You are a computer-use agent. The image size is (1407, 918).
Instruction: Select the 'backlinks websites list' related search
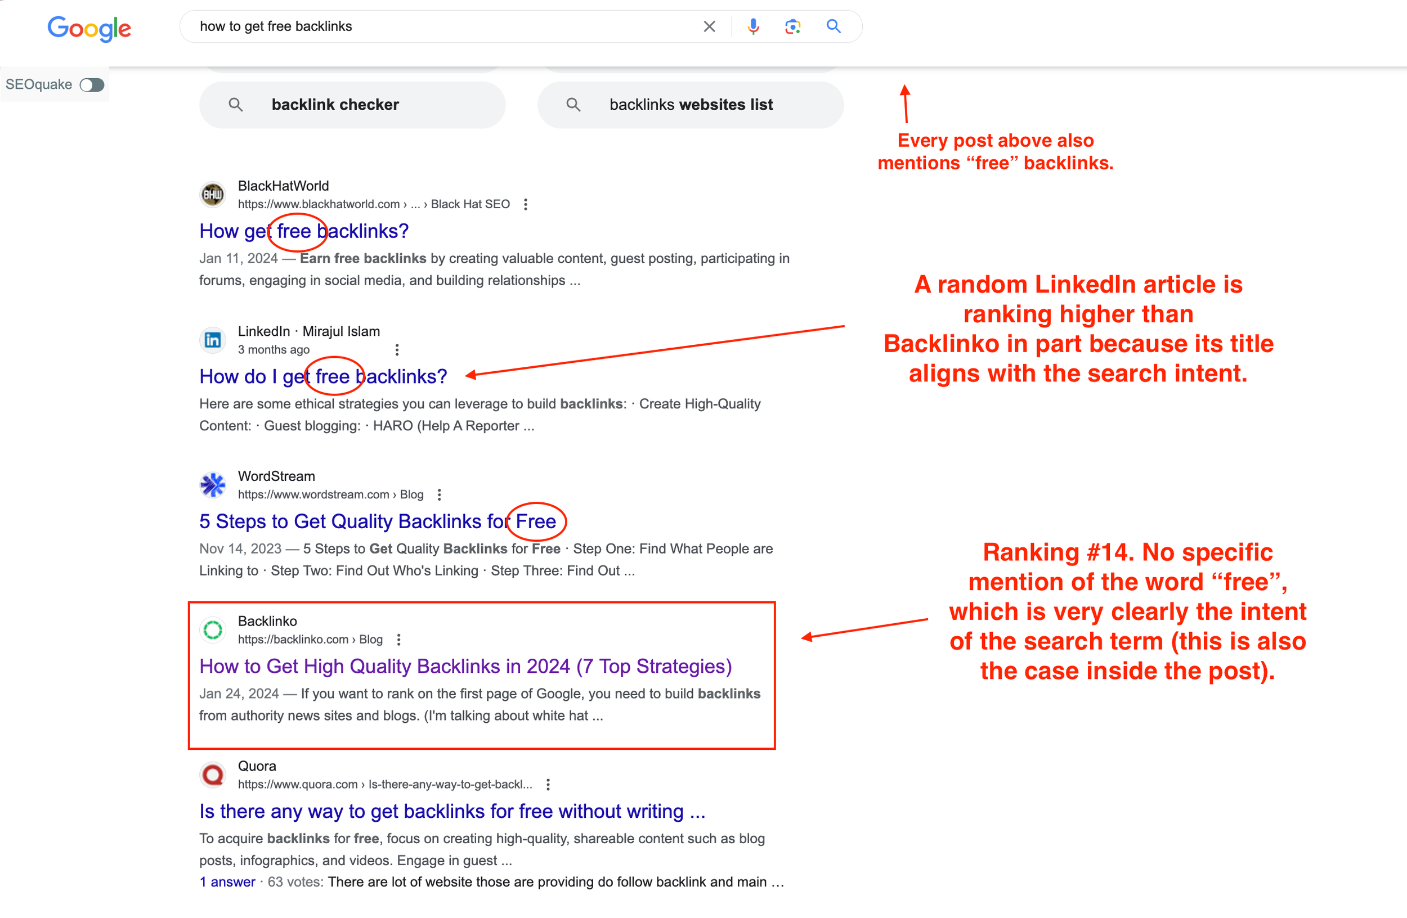click(690, 105)
